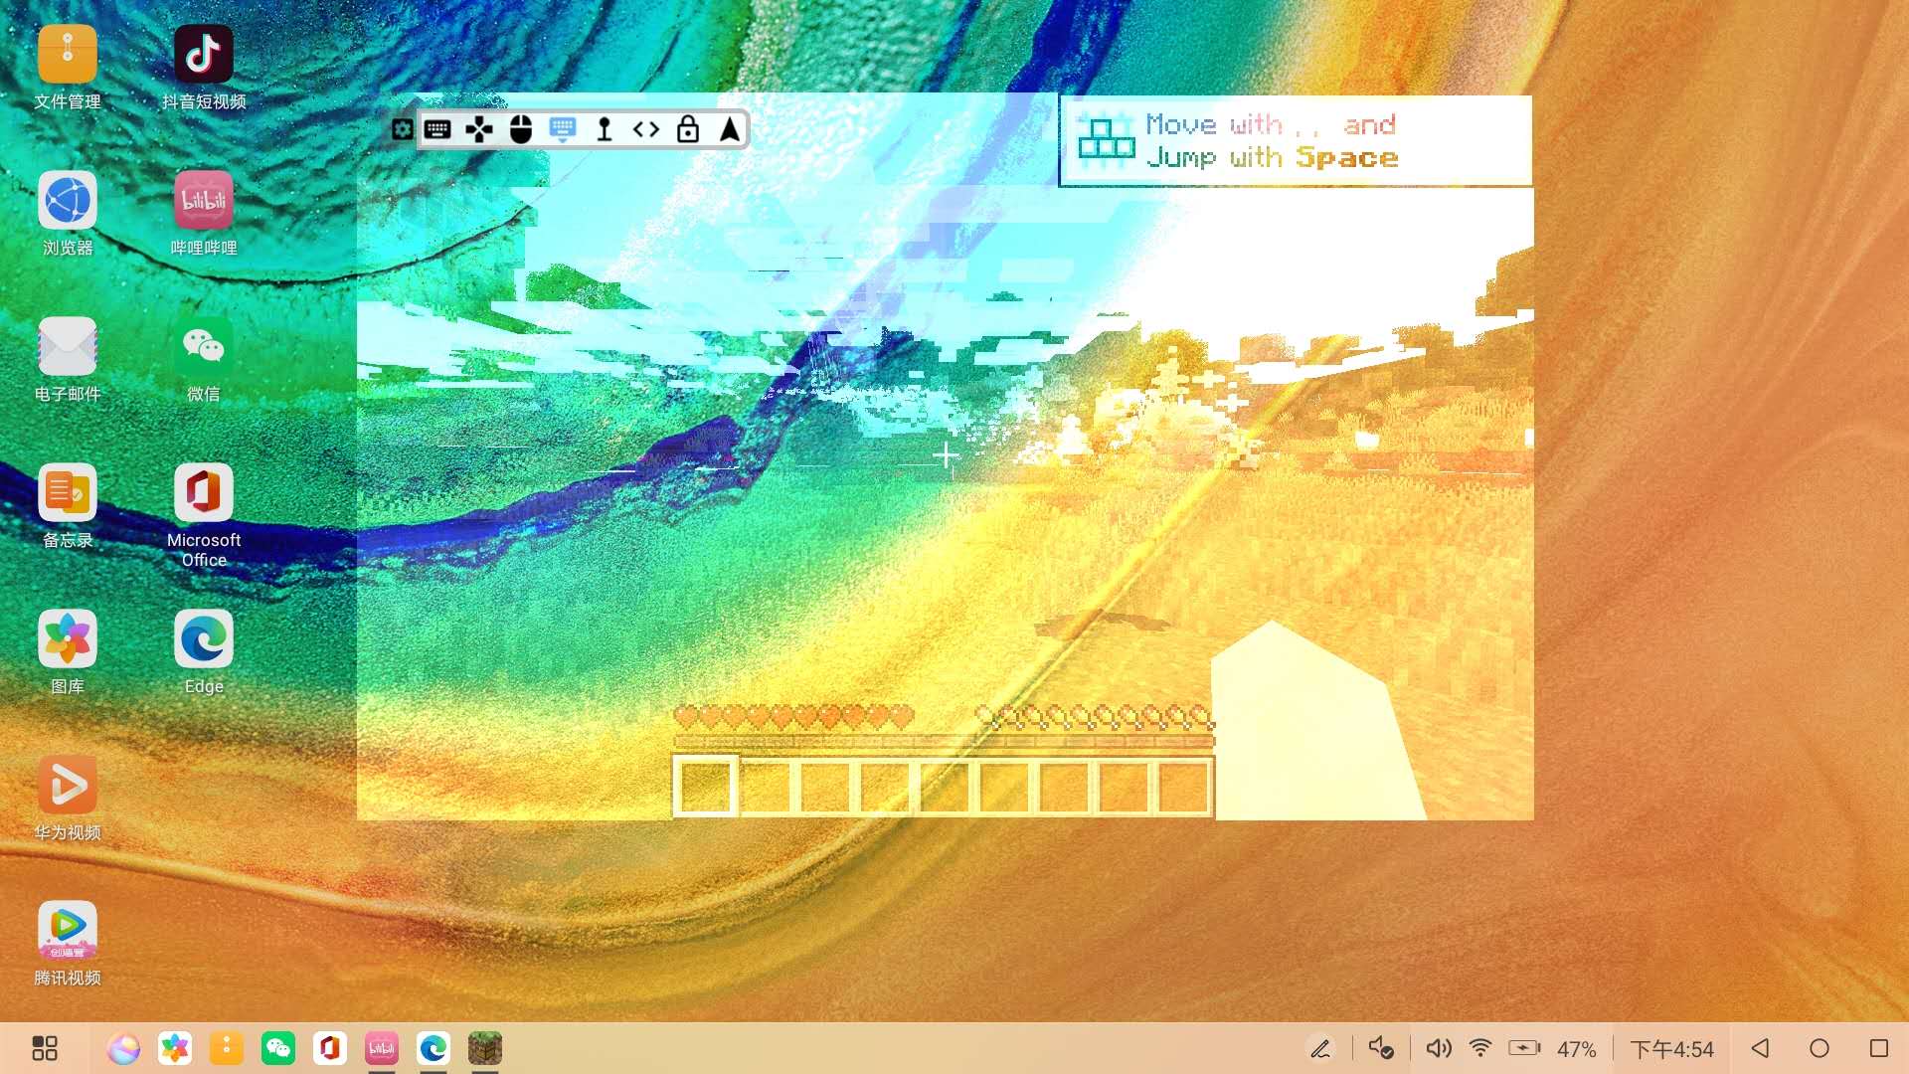Screen dimensions: 1909x1074
Task: Select the last hotbar inventory slot
Action: point(1183,787)
